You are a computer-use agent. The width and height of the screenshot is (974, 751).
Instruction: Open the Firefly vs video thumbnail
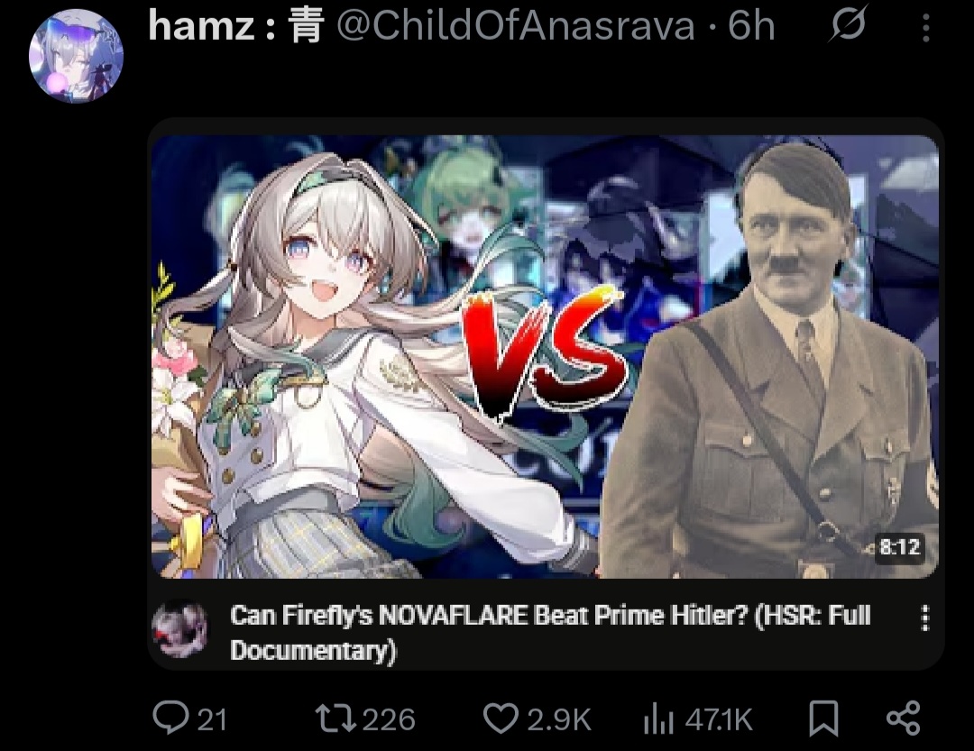click(545, 356)
